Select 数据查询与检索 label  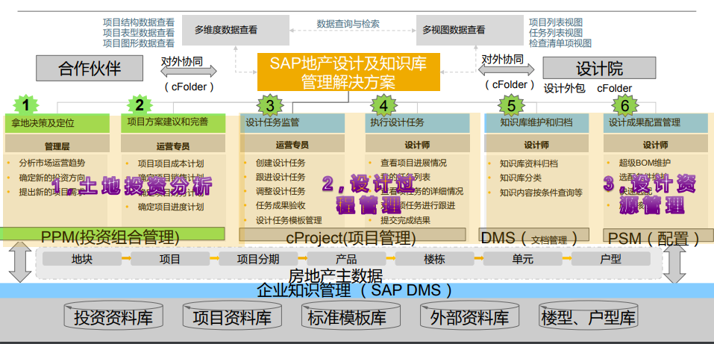click(x=348, y=24)
